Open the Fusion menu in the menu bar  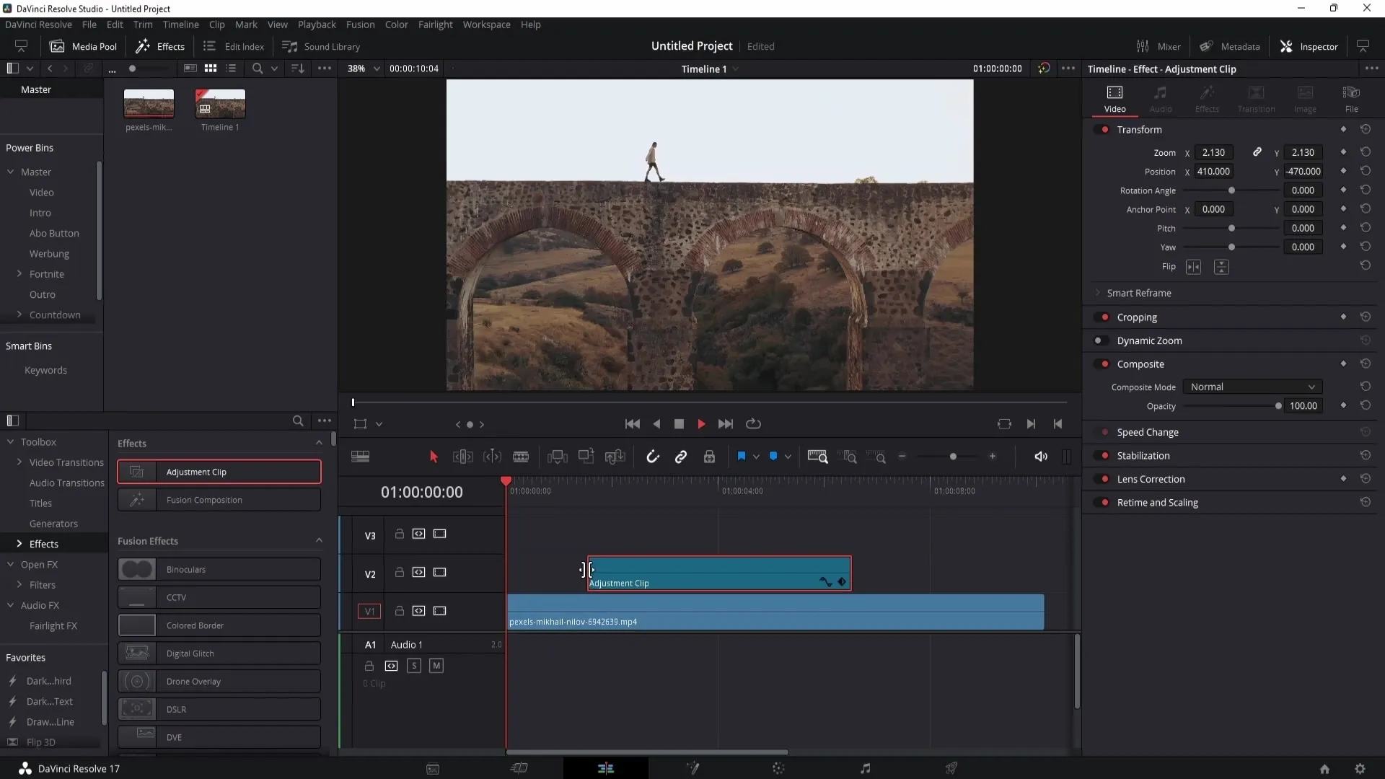361,24
